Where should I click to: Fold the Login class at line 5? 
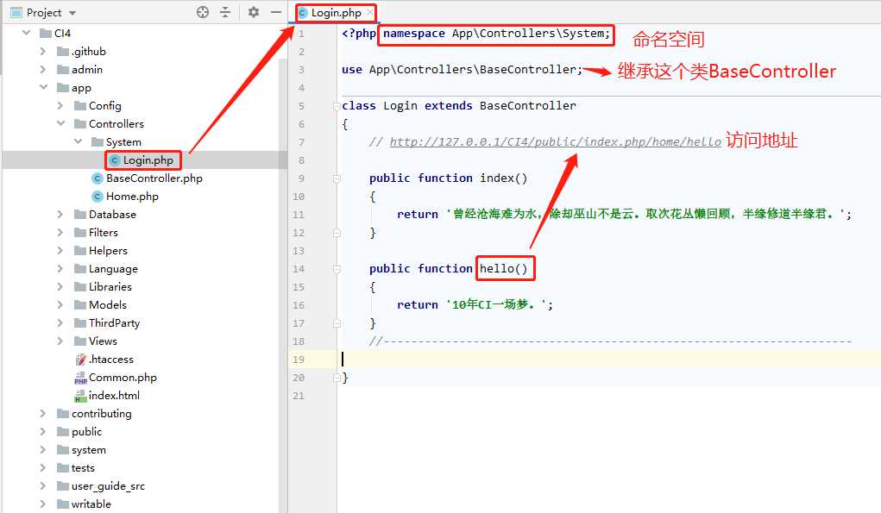(x=337, y=105)
